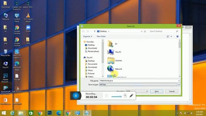Select the VLC media player desktop icon
206x116 pixels.
pyautogui.click(x=28, y=18)
